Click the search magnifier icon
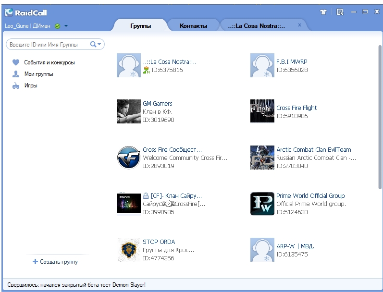 93,45
